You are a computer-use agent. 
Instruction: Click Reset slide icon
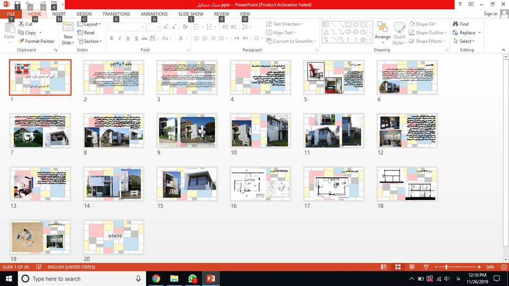(80, 32)
